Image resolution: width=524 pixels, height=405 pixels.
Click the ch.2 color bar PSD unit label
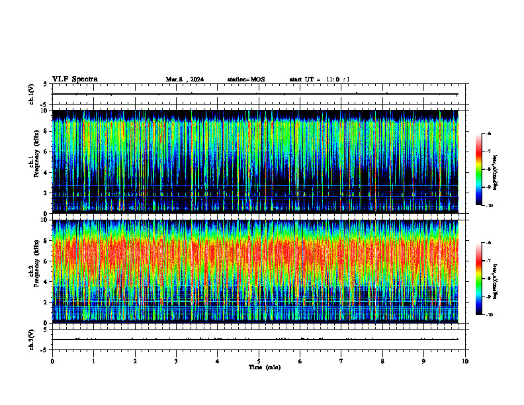(496, 281)
